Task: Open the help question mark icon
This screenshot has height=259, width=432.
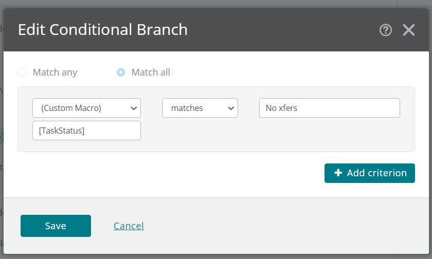Action: [x=385, y=30]
